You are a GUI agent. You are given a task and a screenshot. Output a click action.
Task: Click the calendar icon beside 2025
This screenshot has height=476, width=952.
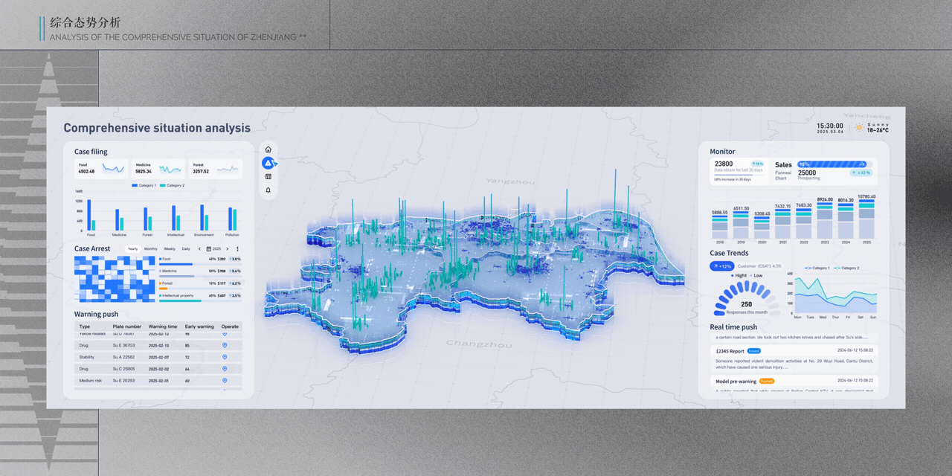click(209, 248)
